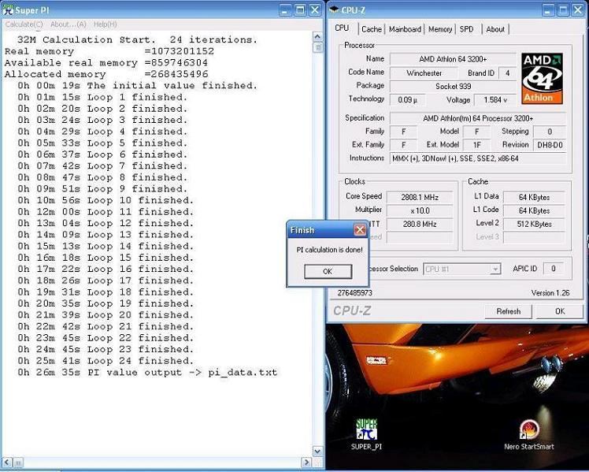Click the CPU-Z title bar icon
The height and width of the screenshot is (472, 589).
pyautogui.click(x=334, y=9)
